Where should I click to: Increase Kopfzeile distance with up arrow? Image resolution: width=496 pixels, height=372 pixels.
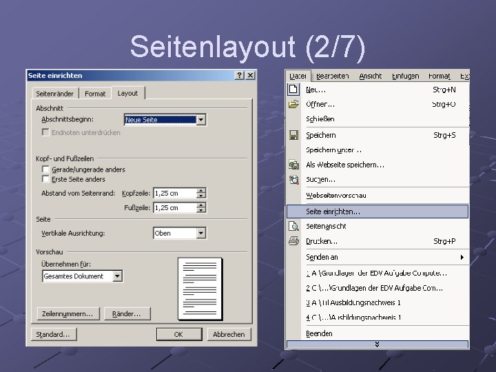201,190
